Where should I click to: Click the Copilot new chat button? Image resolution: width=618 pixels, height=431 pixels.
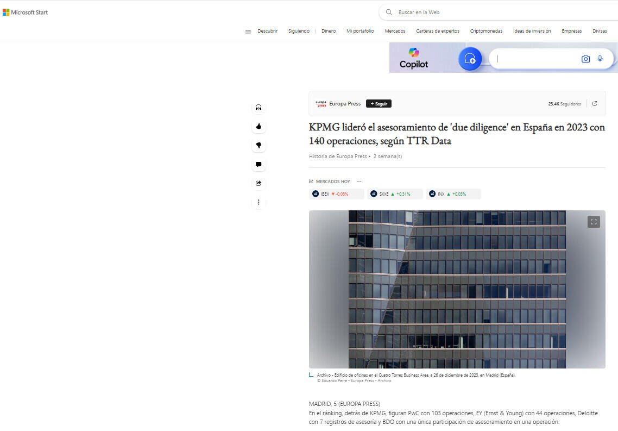(x=470, y=59)
